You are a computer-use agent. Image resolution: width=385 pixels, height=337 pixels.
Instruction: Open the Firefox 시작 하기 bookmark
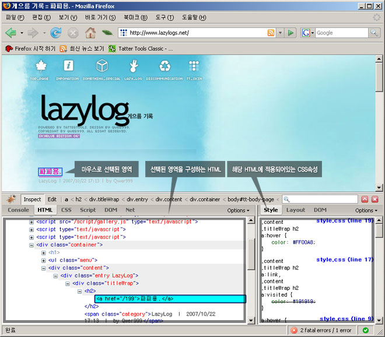(x=30, y=48)
